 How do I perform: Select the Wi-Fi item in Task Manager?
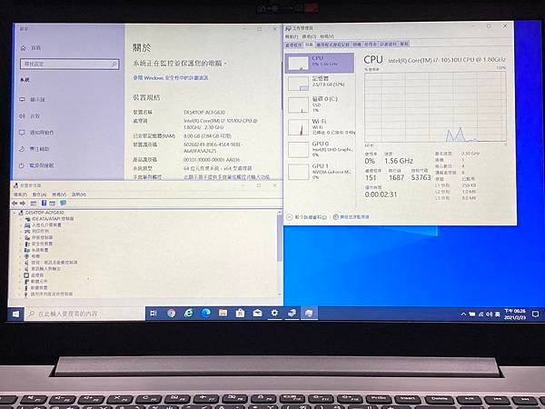pos(320,126)
